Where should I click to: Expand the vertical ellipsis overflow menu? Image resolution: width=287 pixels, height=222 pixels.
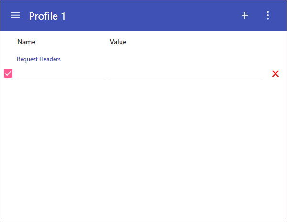pos(268,15)
